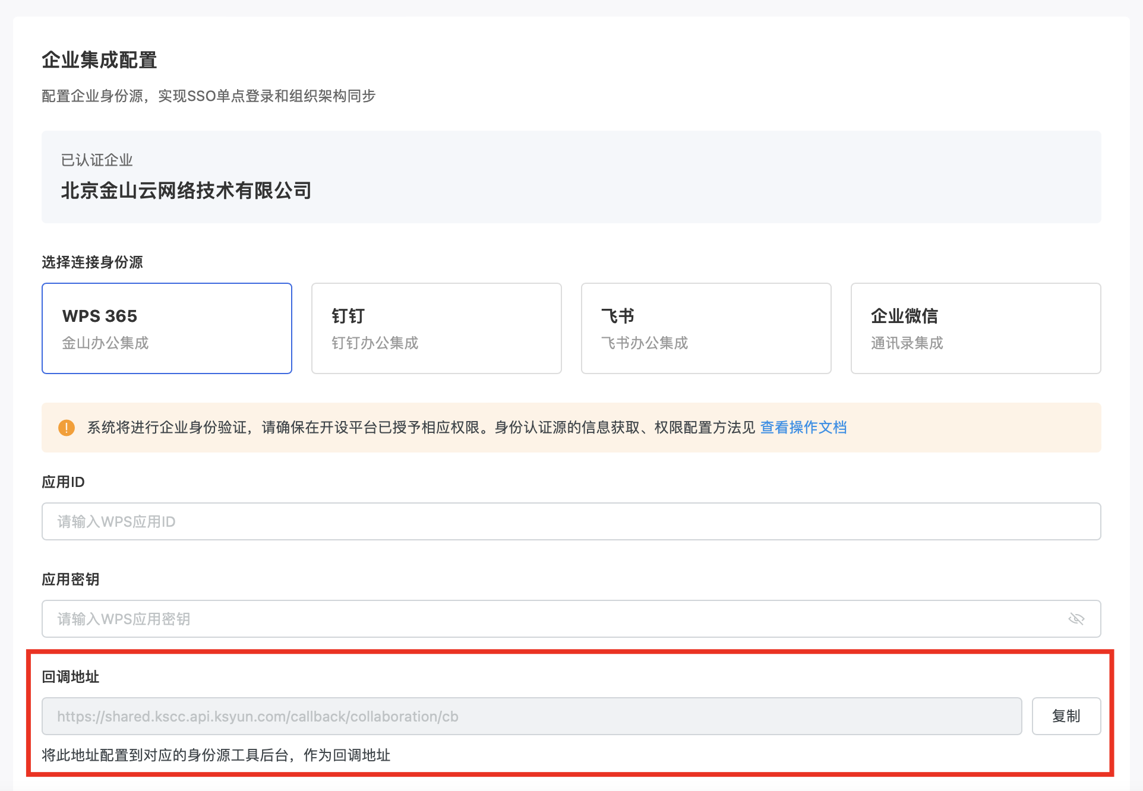This screenshot has height=791, width=1143.
Task: Click the callback address hint text
Action: [x=216, y=755]
